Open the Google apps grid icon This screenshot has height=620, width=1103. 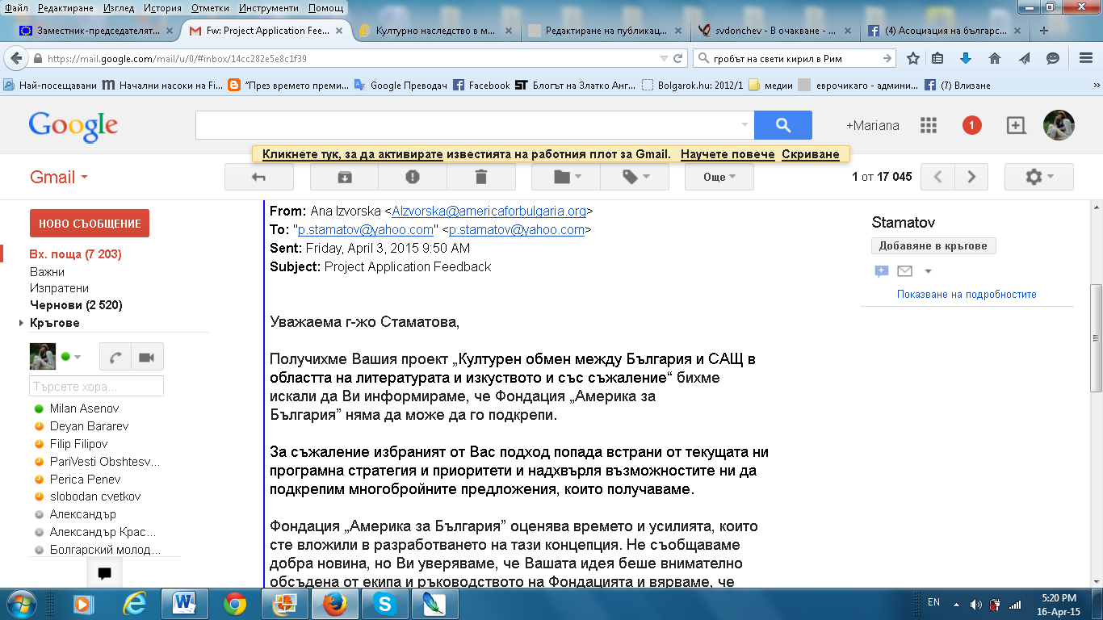click(x=929, y=125)
